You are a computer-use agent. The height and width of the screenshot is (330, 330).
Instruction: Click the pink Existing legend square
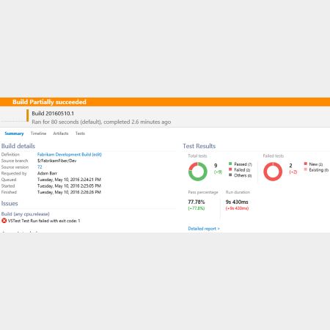click(306, 169)
